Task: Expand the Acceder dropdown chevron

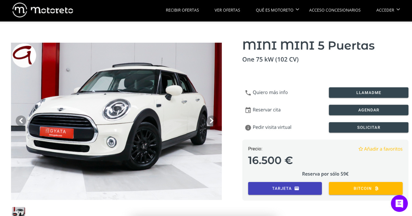Action: tap(398, 9)
